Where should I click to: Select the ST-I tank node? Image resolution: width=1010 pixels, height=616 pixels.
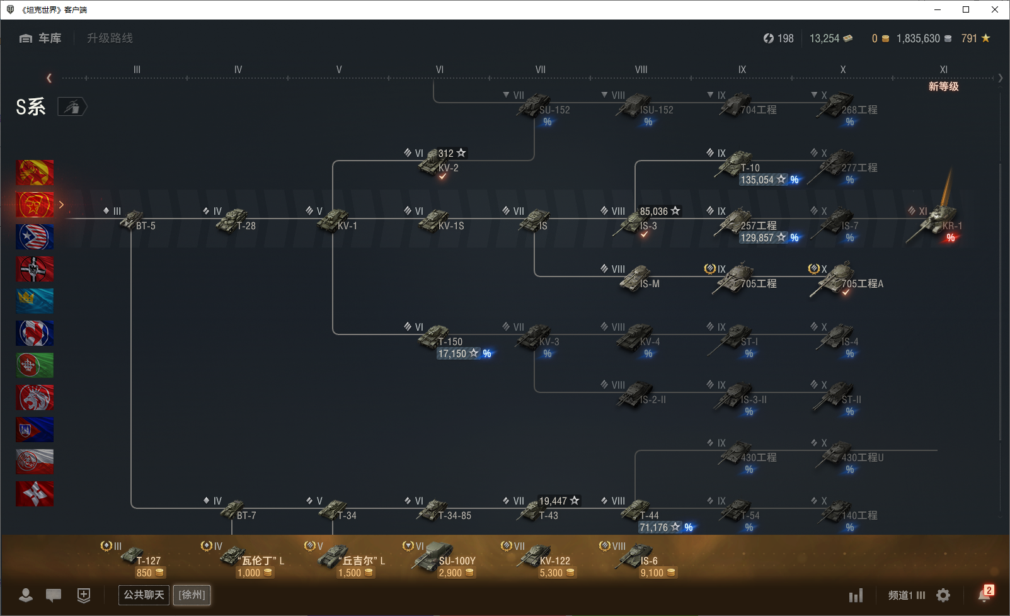click(733, 341)
